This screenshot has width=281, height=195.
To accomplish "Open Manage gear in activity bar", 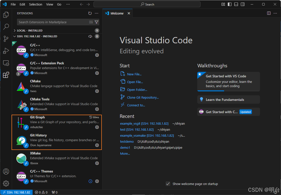I will [x=6, y=183].
